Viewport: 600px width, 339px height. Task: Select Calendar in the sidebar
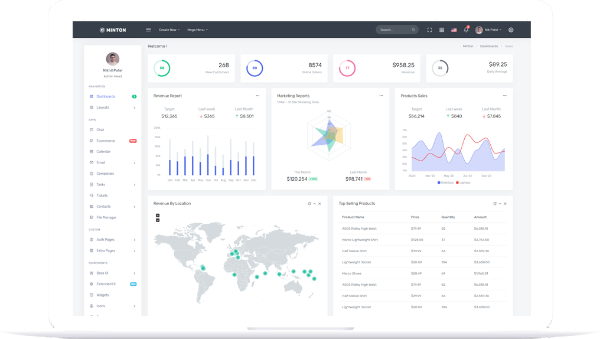click(x=103, y=152)
